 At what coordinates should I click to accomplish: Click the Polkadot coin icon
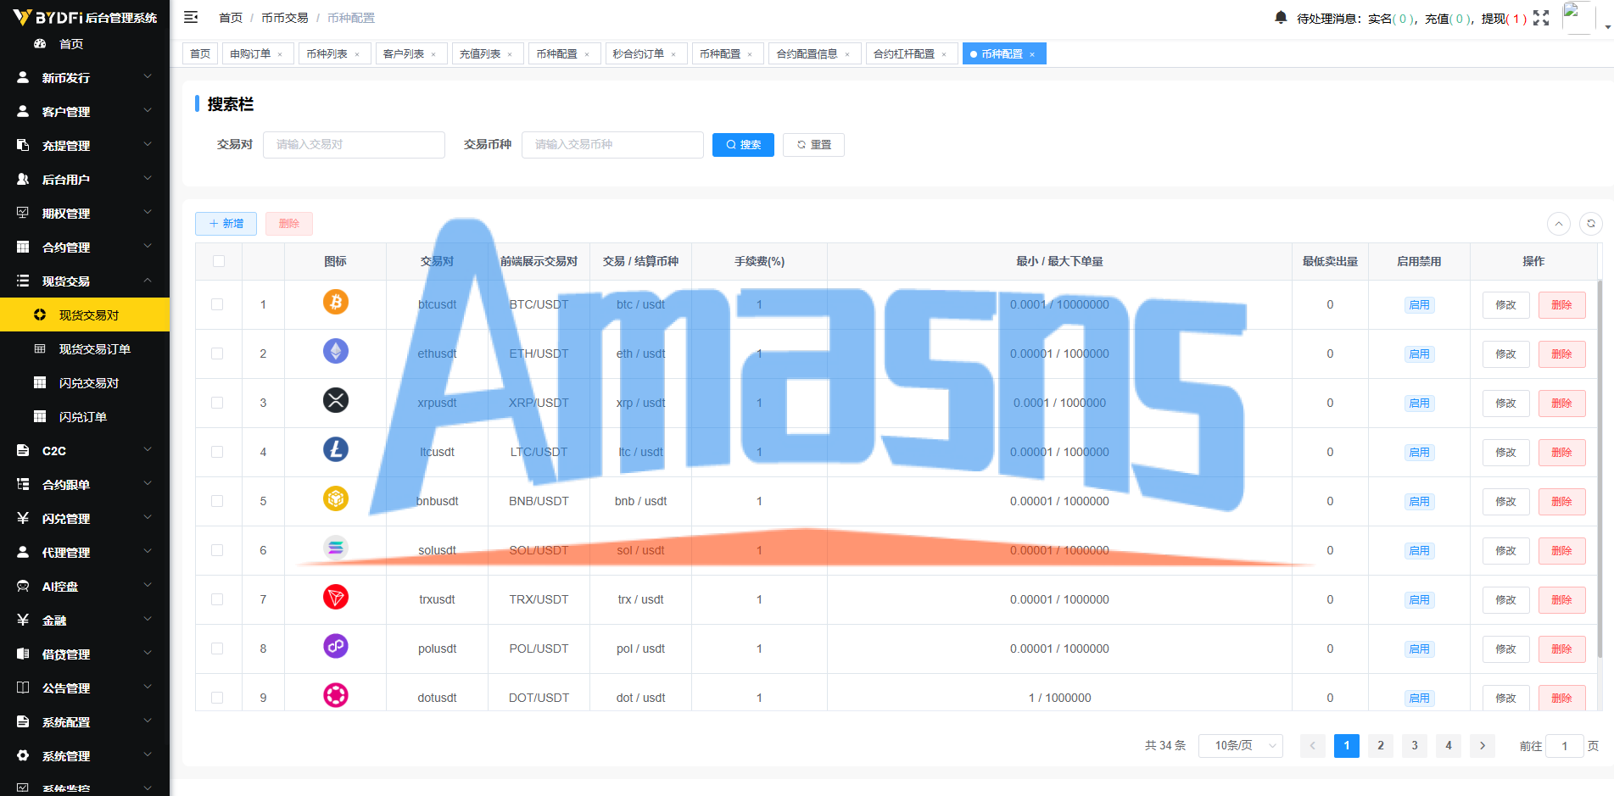tap(336, 695)
